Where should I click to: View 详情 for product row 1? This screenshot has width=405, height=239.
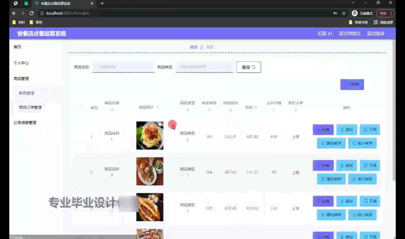pyautogui.click(x=323, y=130)
